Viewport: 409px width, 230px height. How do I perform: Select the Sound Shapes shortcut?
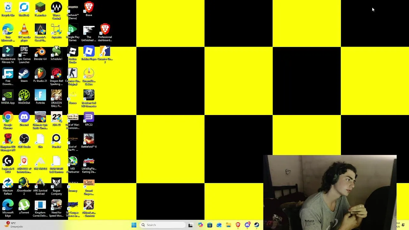click(x=89, y=187)
